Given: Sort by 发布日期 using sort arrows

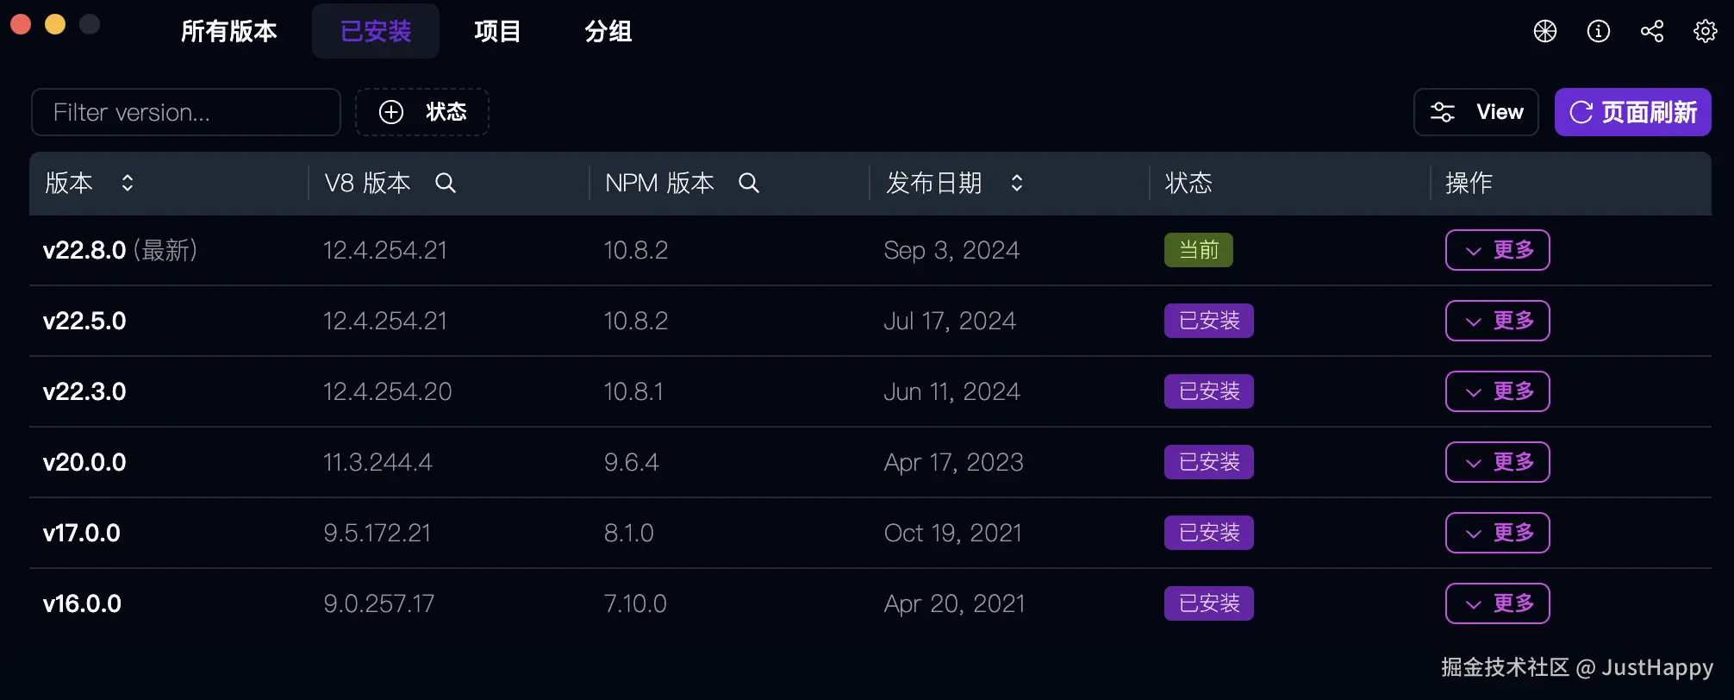Looking at the screenshot, I should [1017, 183].
